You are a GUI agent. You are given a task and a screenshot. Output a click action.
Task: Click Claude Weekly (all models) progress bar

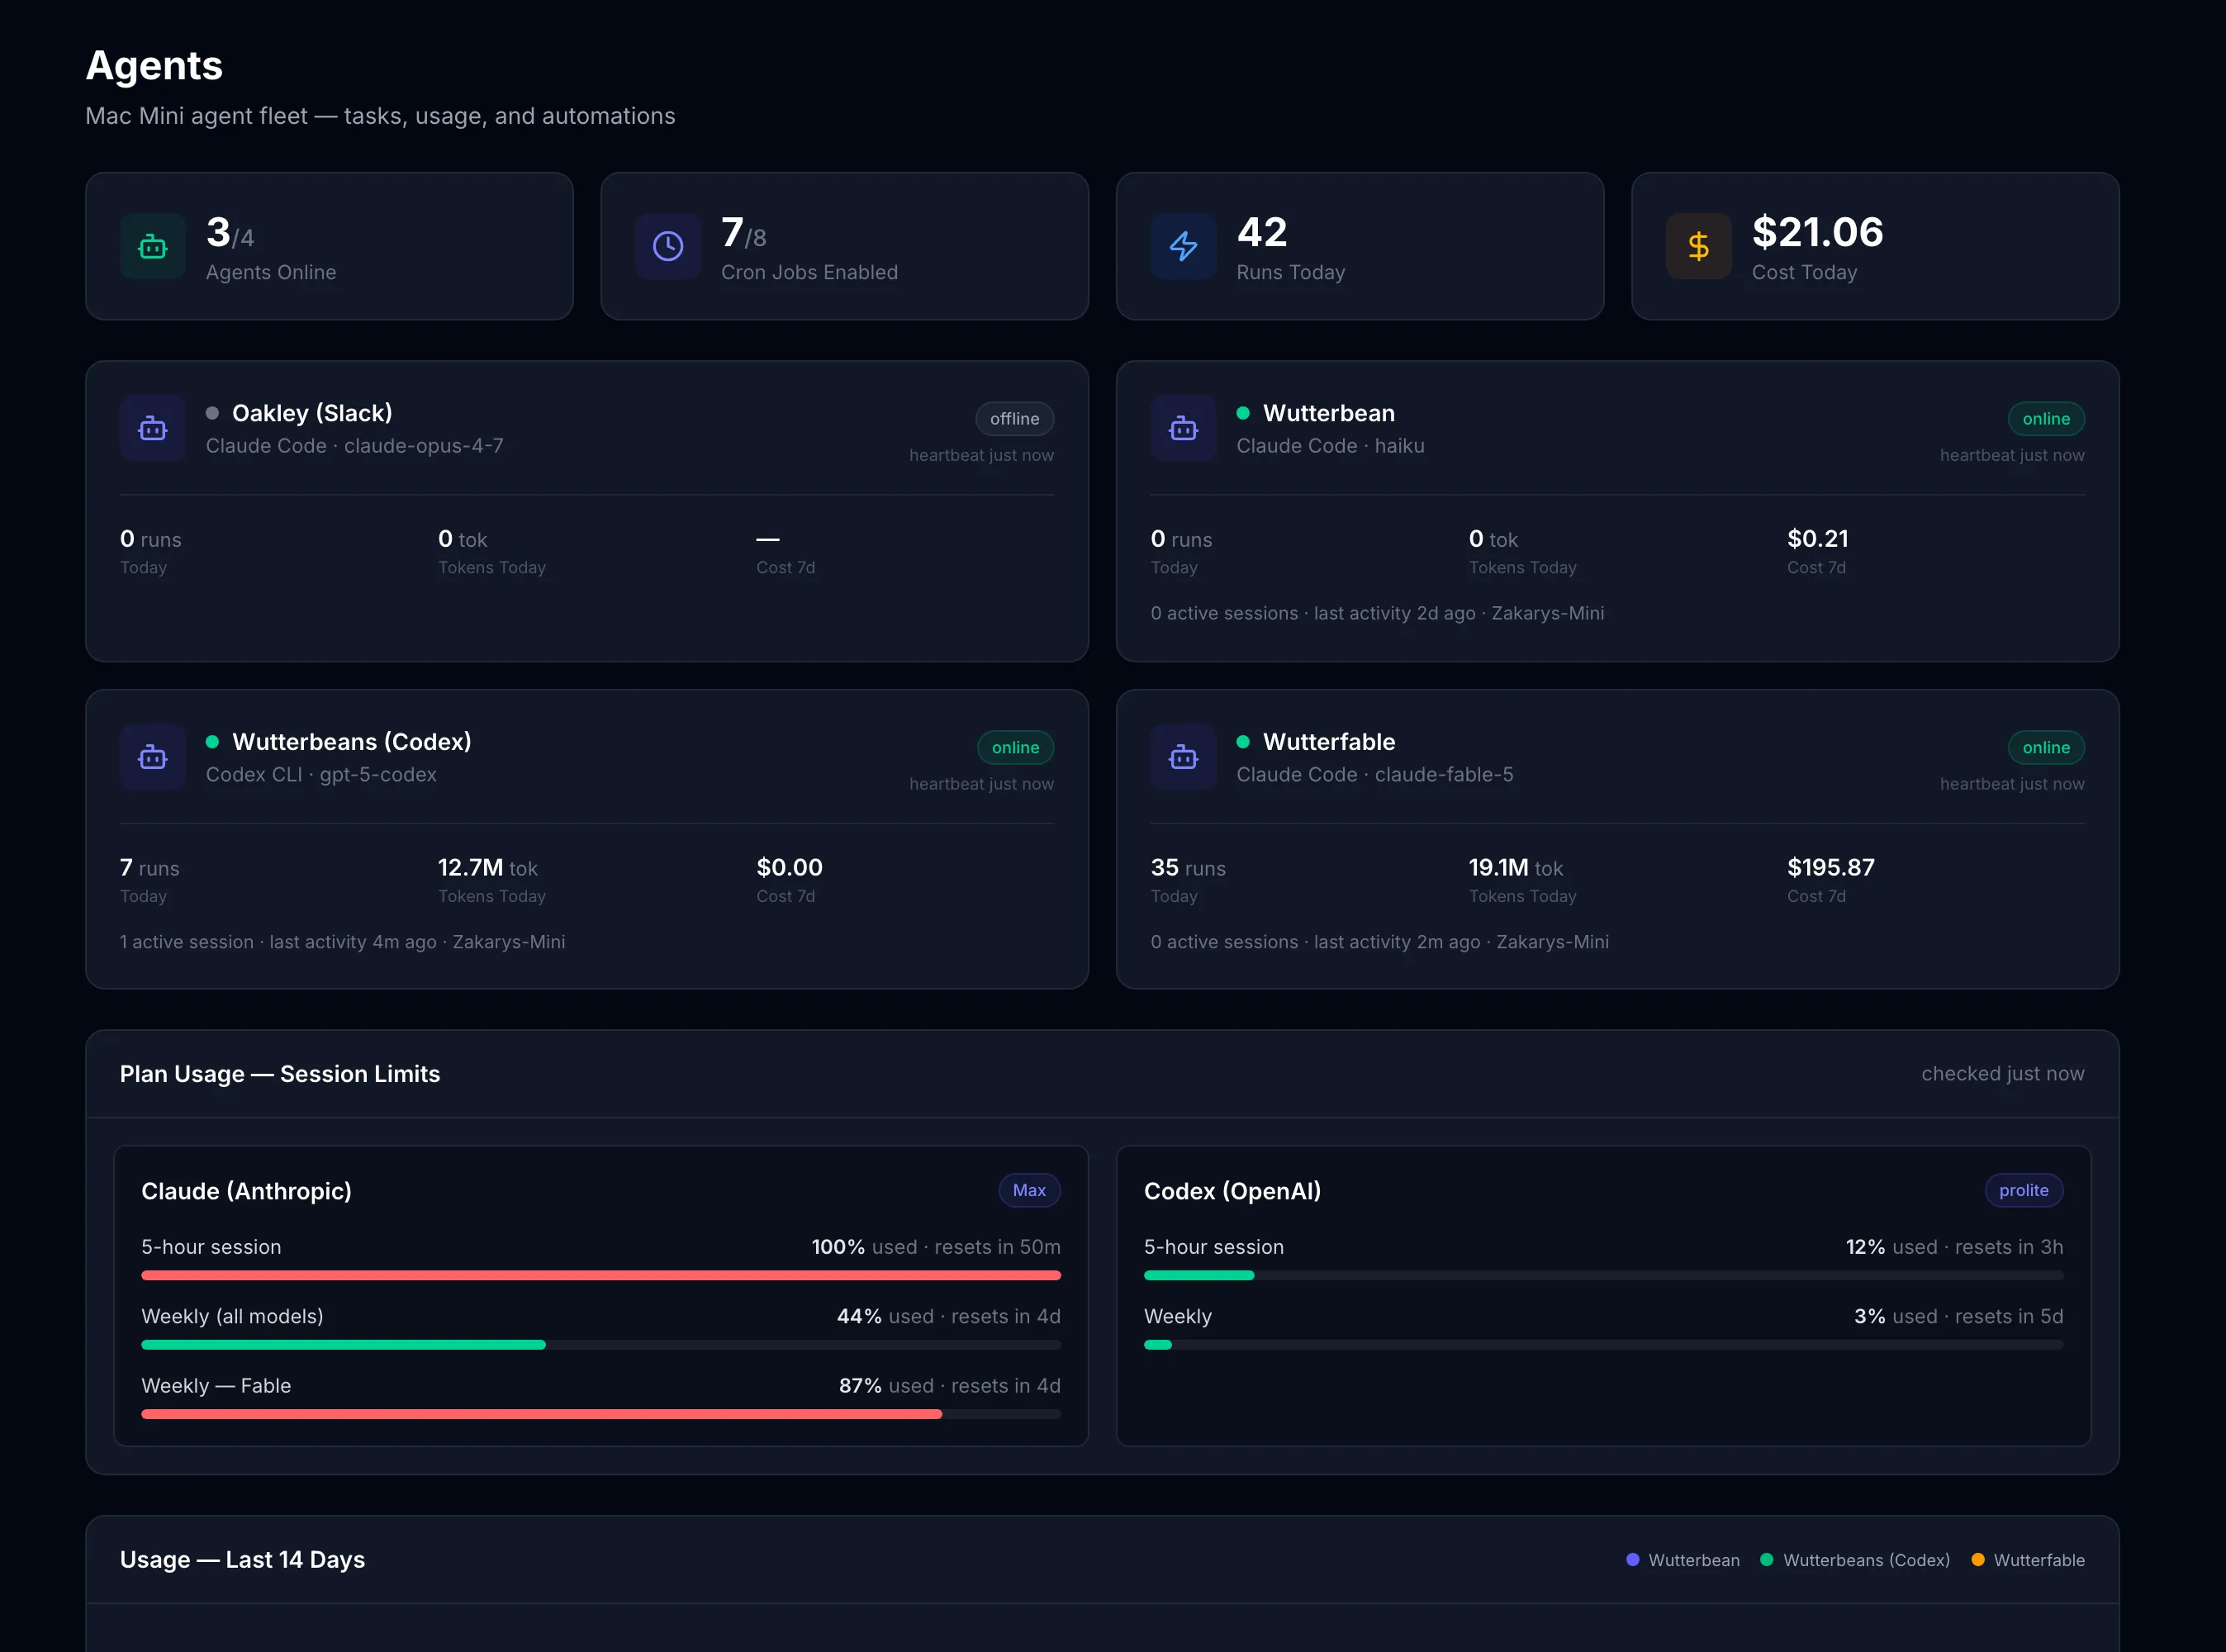(601, 1345)
